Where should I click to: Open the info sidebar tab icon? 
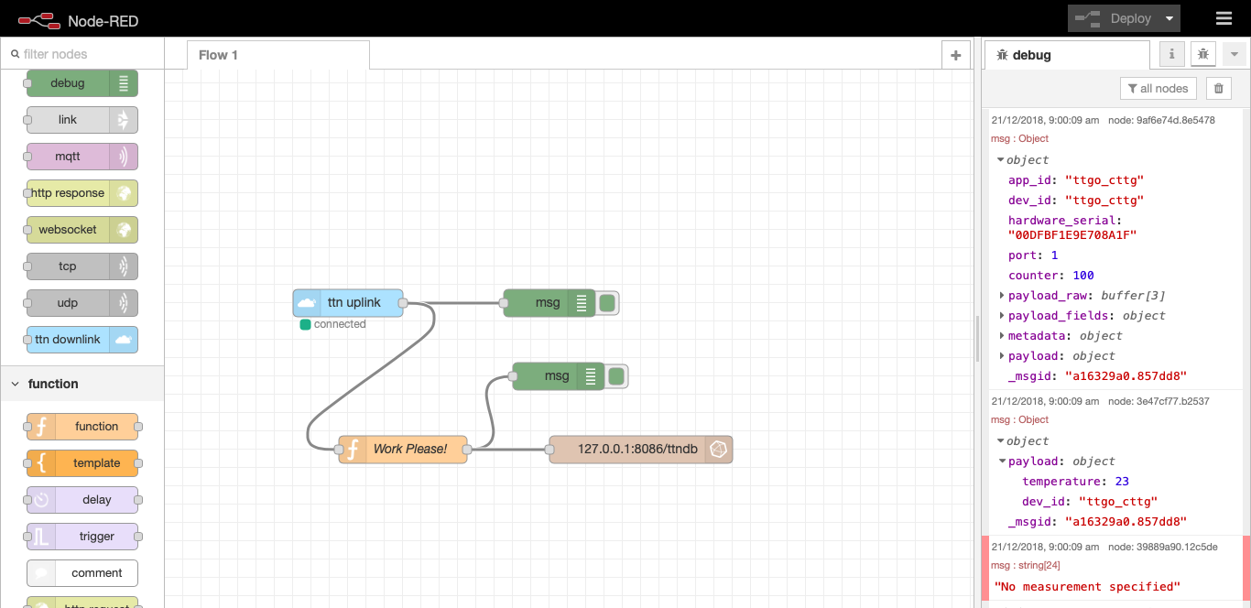pos(1172,55)
